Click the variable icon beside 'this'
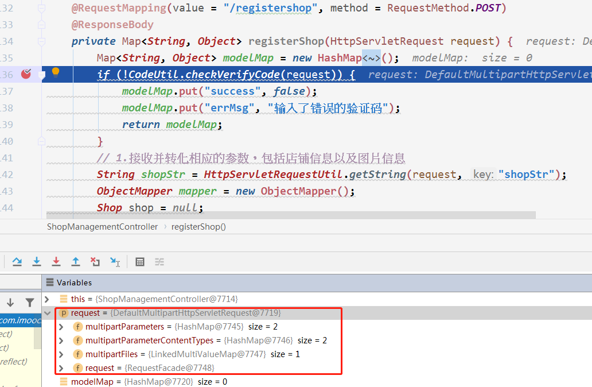Screen dimensions: 592x387 coord(64,299)
